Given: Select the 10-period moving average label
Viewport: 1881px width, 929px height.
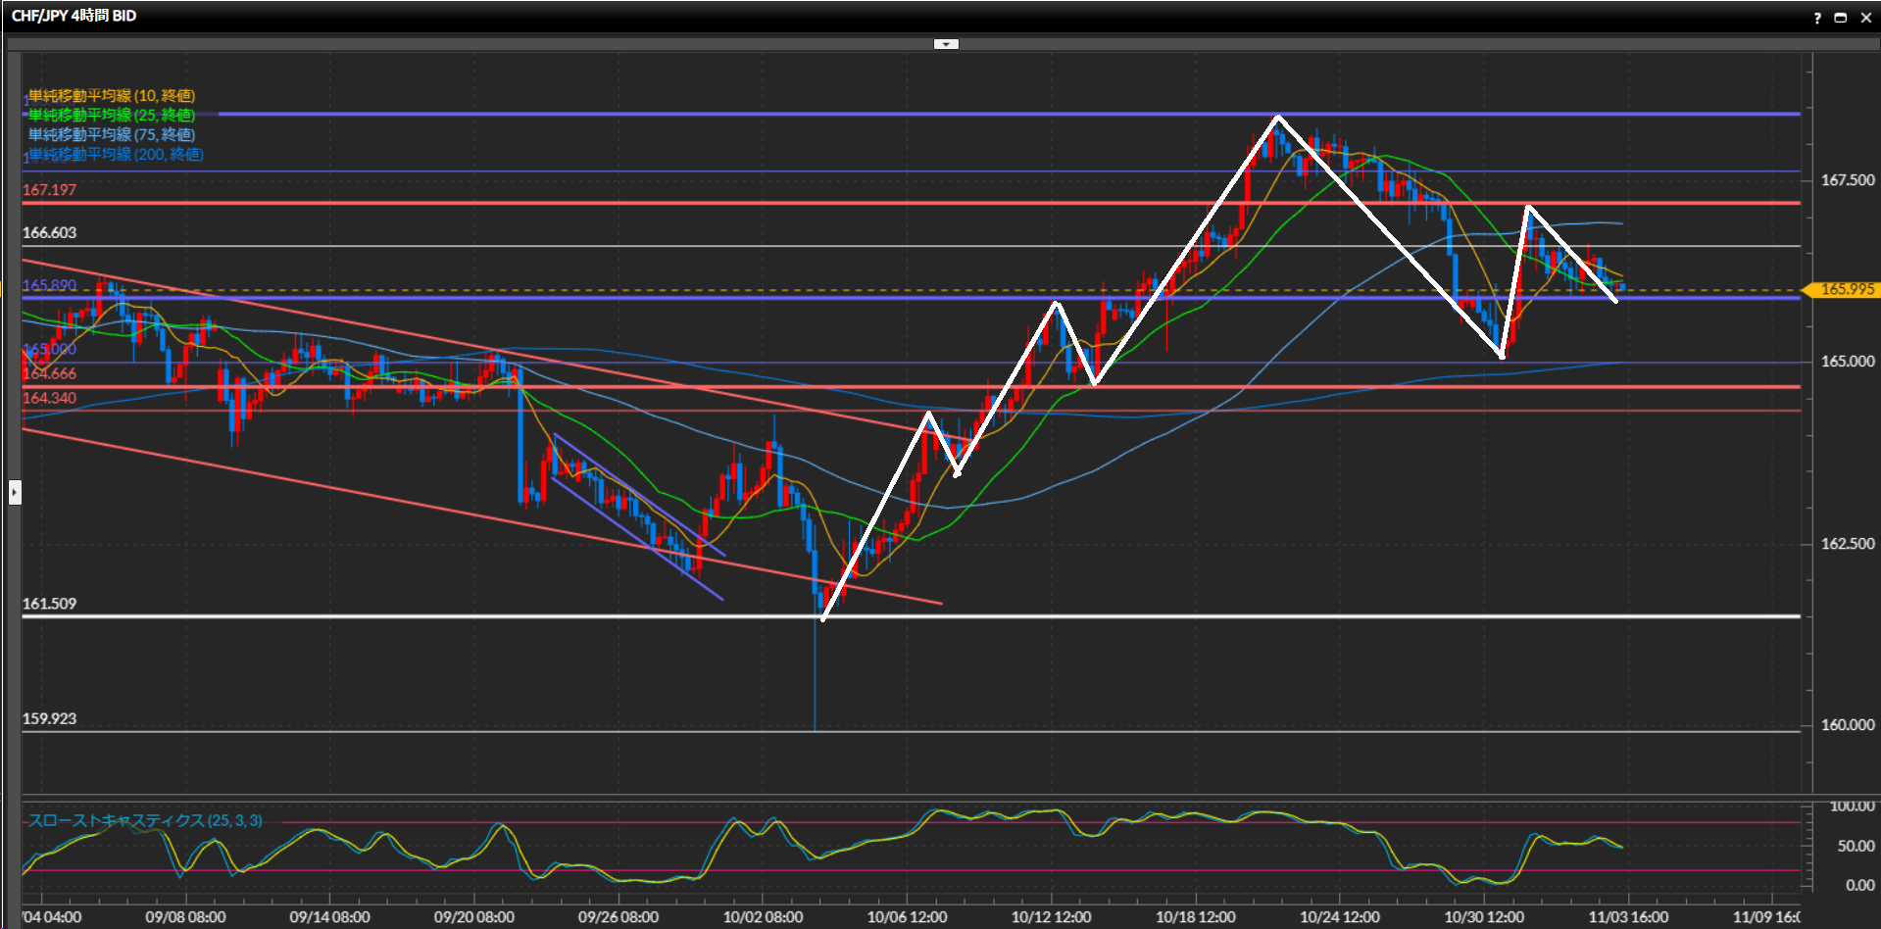Looking at the screenshot, I should pos(111,95).
